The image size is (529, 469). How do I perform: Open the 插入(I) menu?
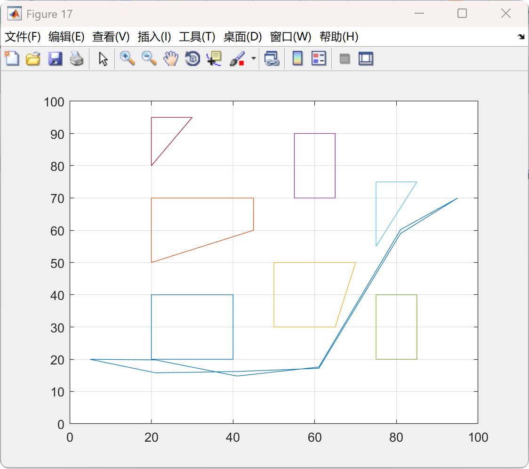pos(154,36)
